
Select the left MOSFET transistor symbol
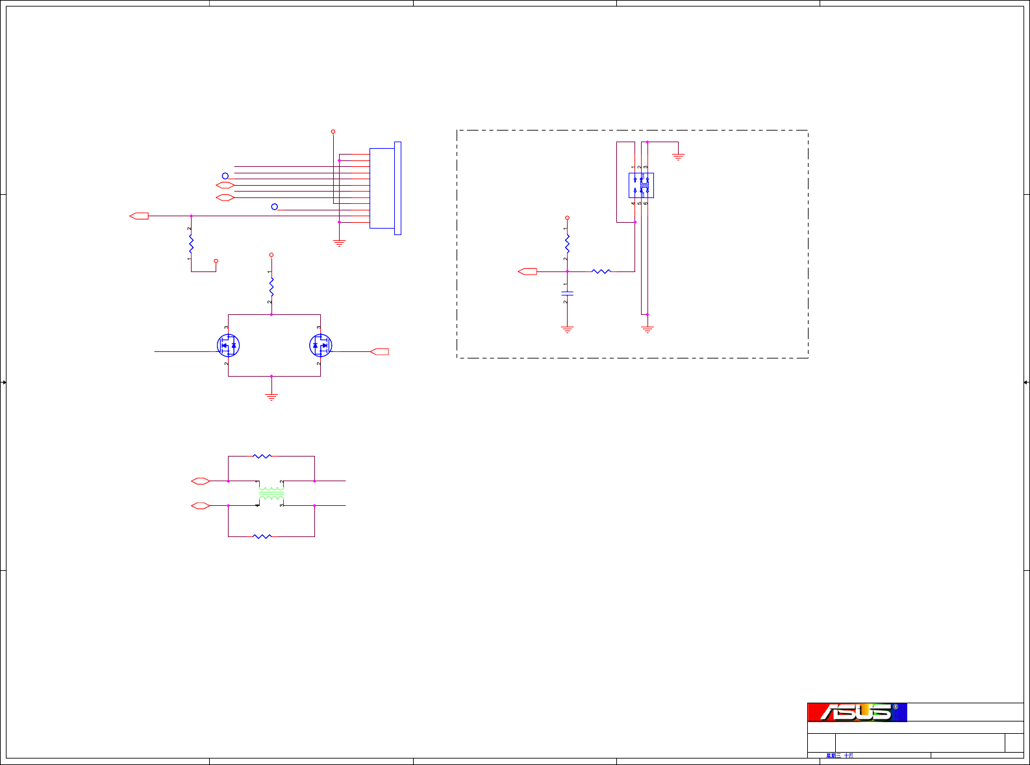coord(228,345)
